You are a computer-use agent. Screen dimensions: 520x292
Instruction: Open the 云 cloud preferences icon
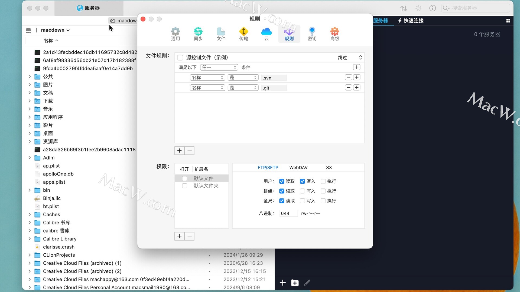coord(266,34)
